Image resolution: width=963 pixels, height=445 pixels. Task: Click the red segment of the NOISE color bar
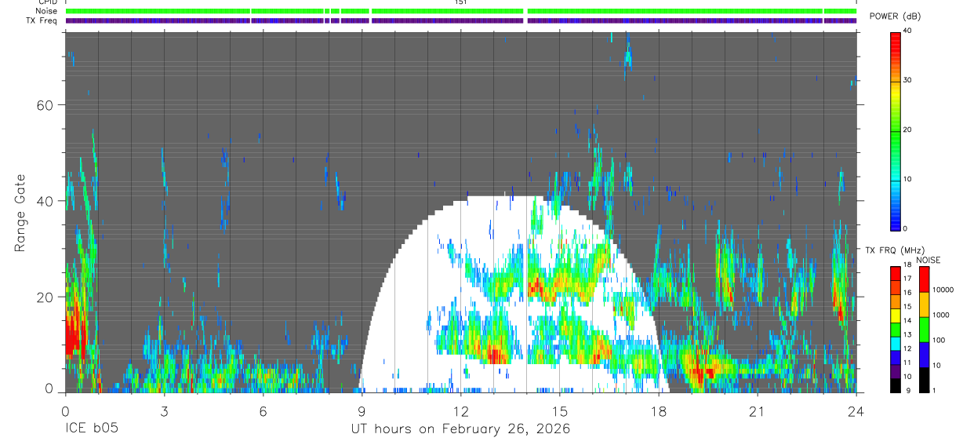(924, 279)
